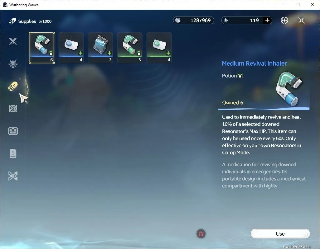Click the Use button
The image size is (320, 249).
coord(280,234)
